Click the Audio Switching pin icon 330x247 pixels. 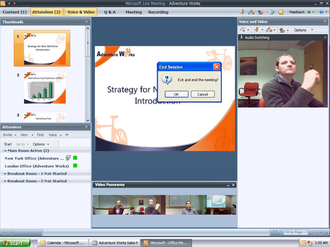[241, 37]
